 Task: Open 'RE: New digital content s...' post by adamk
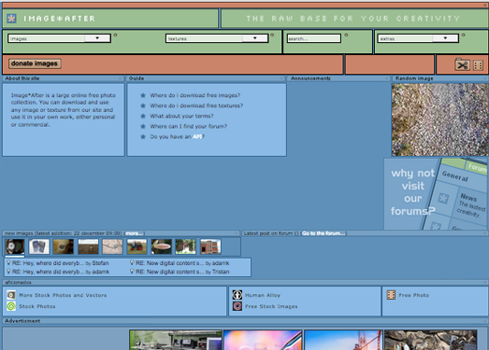coord(182,263)
